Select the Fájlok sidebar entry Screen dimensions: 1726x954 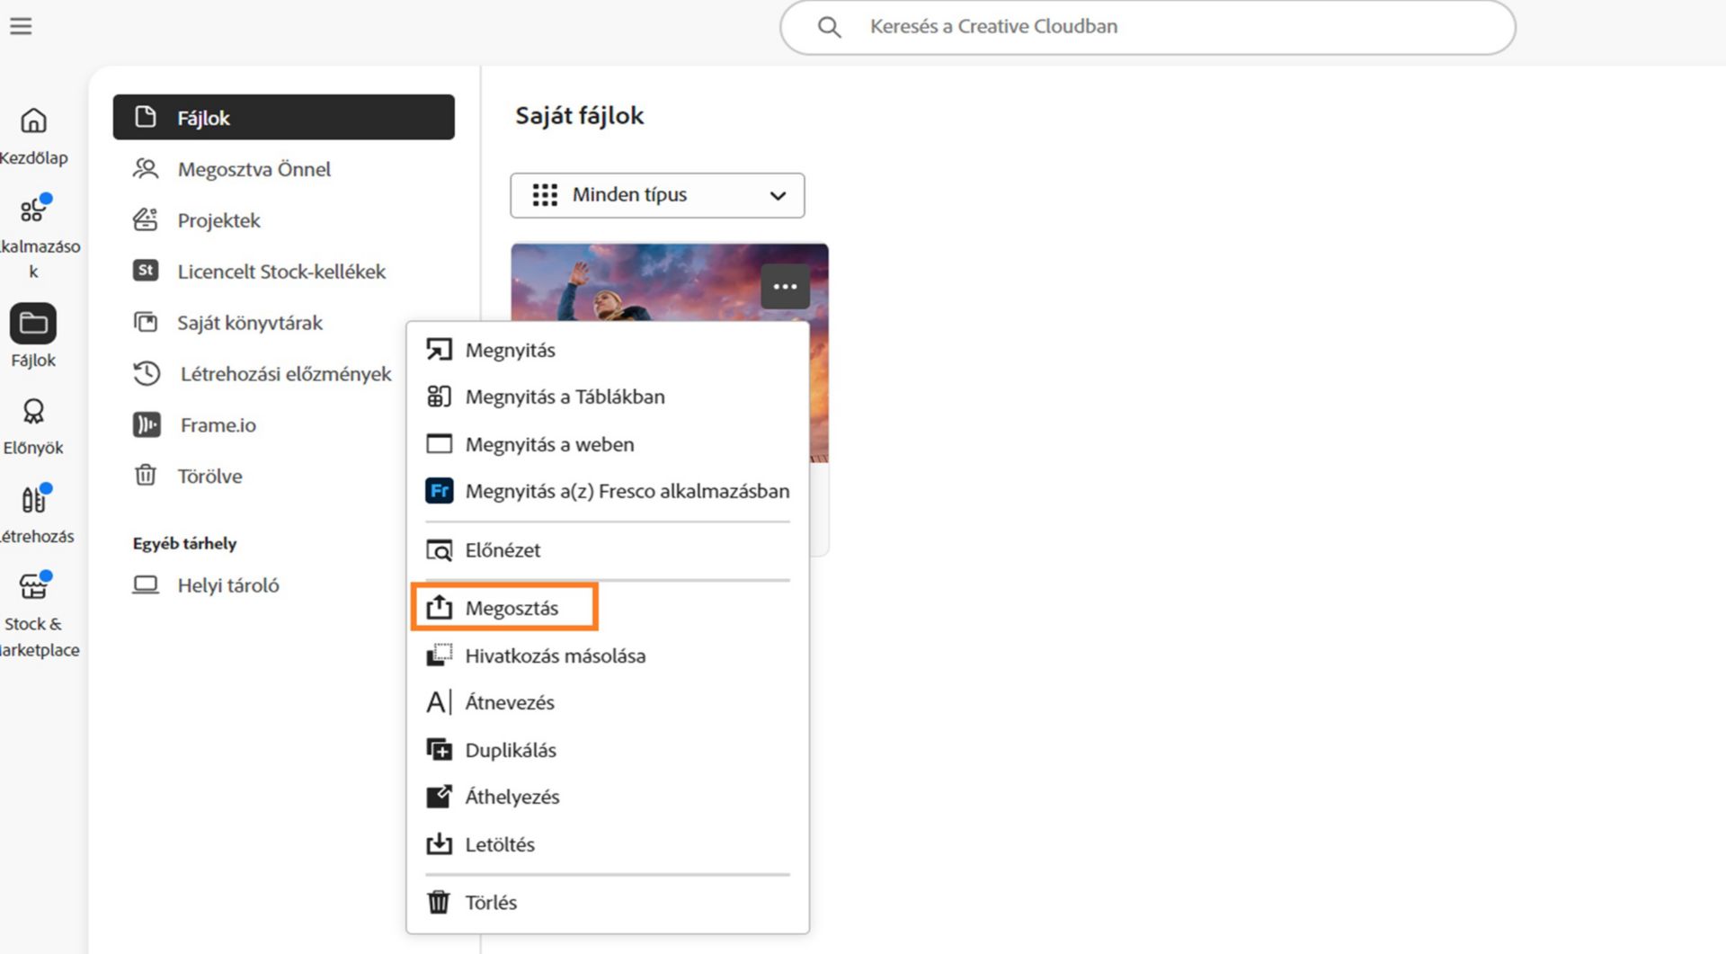pyautogui.click(x=283, y=117)
